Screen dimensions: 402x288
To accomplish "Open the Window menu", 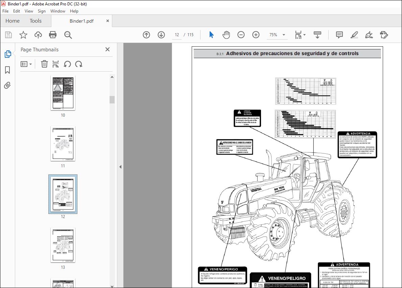I will point(58,11).
